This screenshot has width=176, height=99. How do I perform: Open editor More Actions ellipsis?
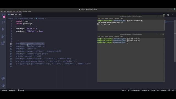pos(172,15)
